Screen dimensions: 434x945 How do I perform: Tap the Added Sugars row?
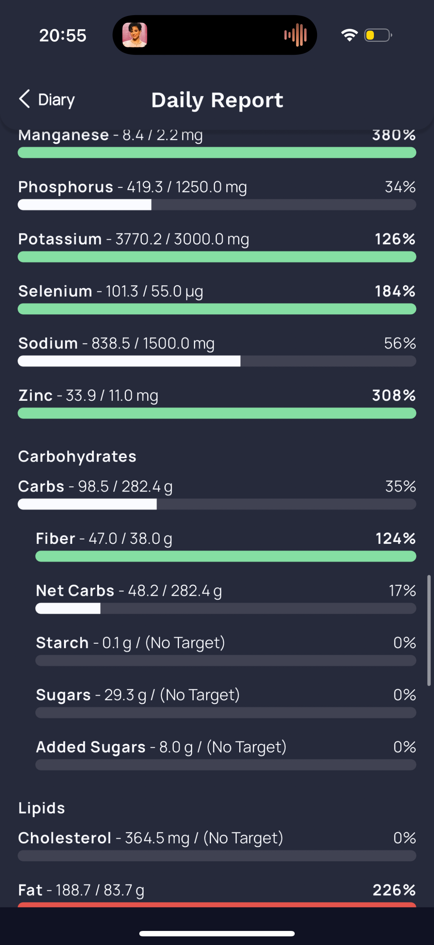(x=226, y=755)
